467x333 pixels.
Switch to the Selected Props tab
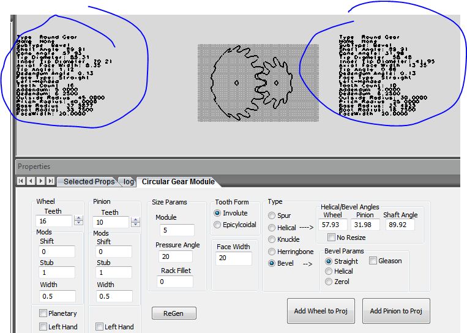tap(88, 182)
